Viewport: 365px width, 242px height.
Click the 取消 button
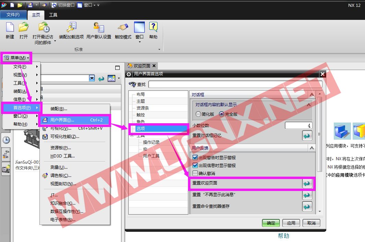coord(311,223)
